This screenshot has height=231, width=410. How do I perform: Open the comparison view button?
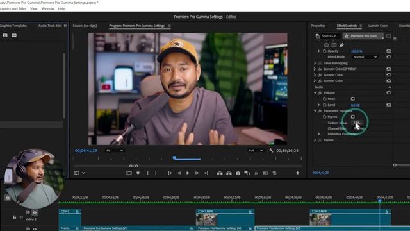(247, 173)
